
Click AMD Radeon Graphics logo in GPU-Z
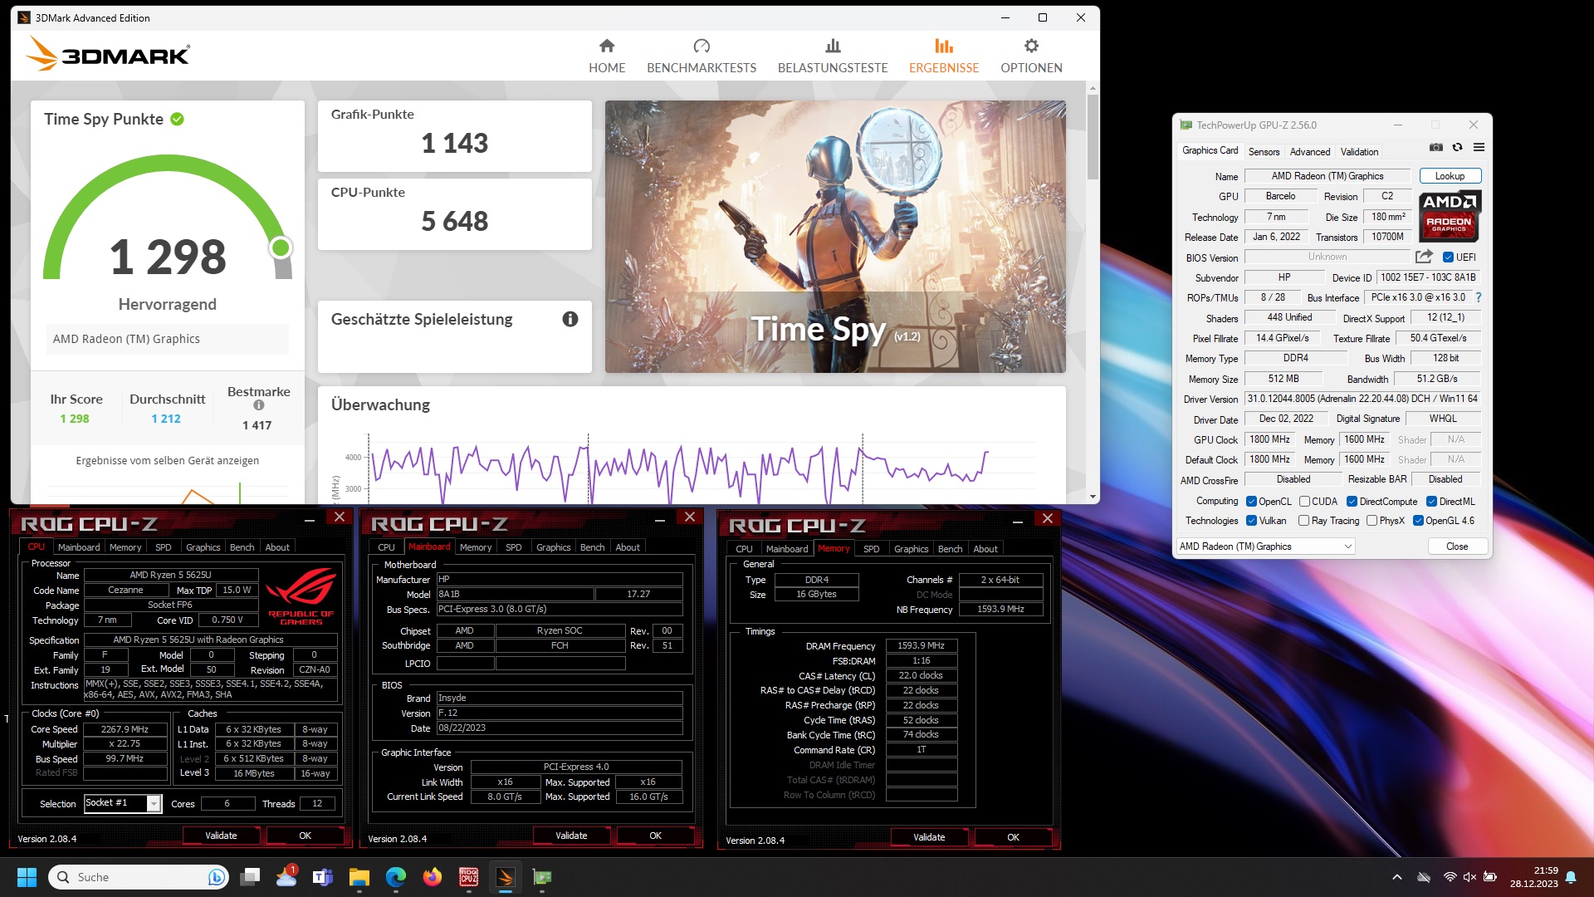tap(1450, 216)
